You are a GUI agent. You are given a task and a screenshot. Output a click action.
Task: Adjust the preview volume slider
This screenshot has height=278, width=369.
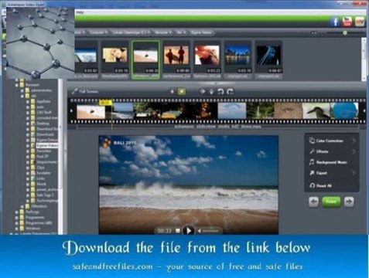click(211, 231)
